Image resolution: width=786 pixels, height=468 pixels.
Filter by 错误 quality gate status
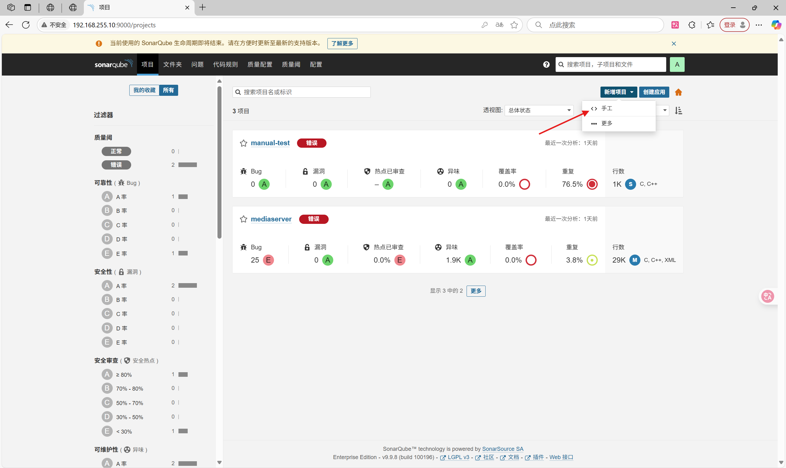(116, 165)
